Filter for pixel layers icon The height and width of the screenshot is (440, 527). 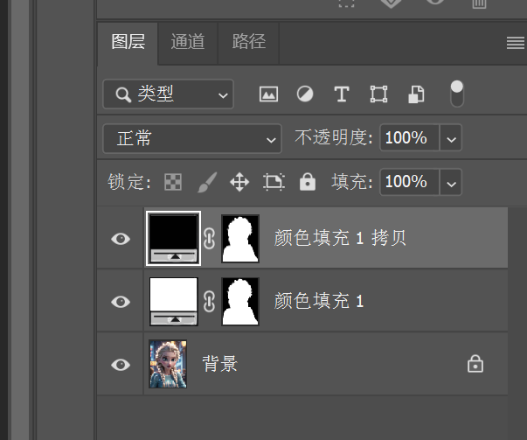pyautogui.click(x=268, y=94)
